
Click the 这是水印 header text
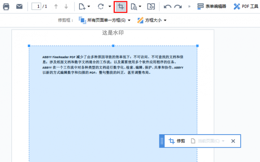[113, 32]
